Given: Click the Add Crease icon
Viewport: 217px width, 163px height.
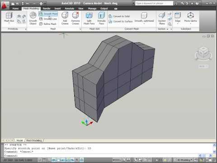Looking at the screenshot, I should coord(65,18).
